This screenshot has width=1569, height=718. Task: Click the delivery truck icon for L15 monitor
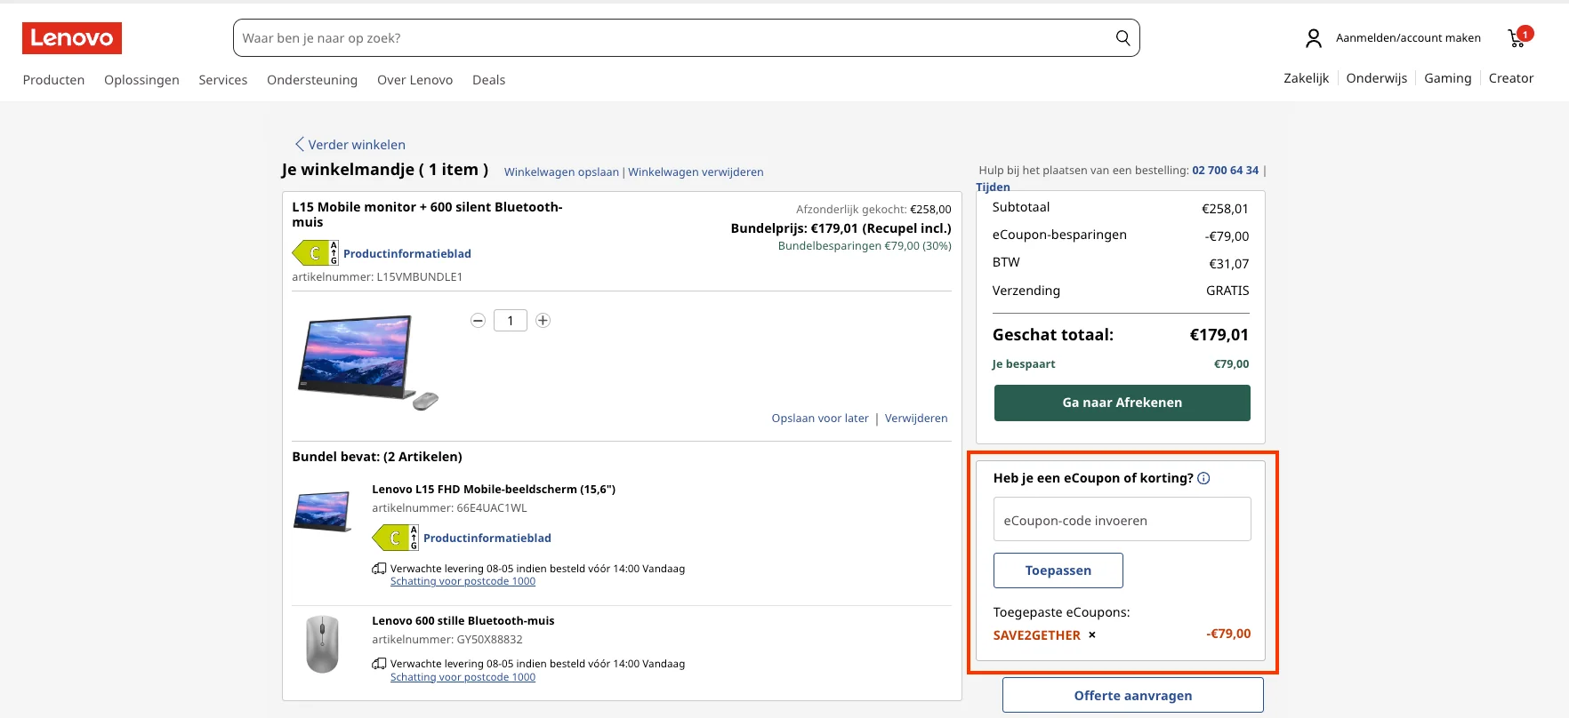tap(379, 569)
